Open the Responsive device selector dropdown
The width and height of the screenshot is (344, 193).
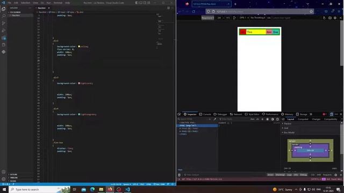207,18
